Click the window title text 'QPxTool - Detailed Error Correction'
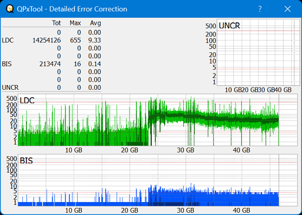 (72, 9)
